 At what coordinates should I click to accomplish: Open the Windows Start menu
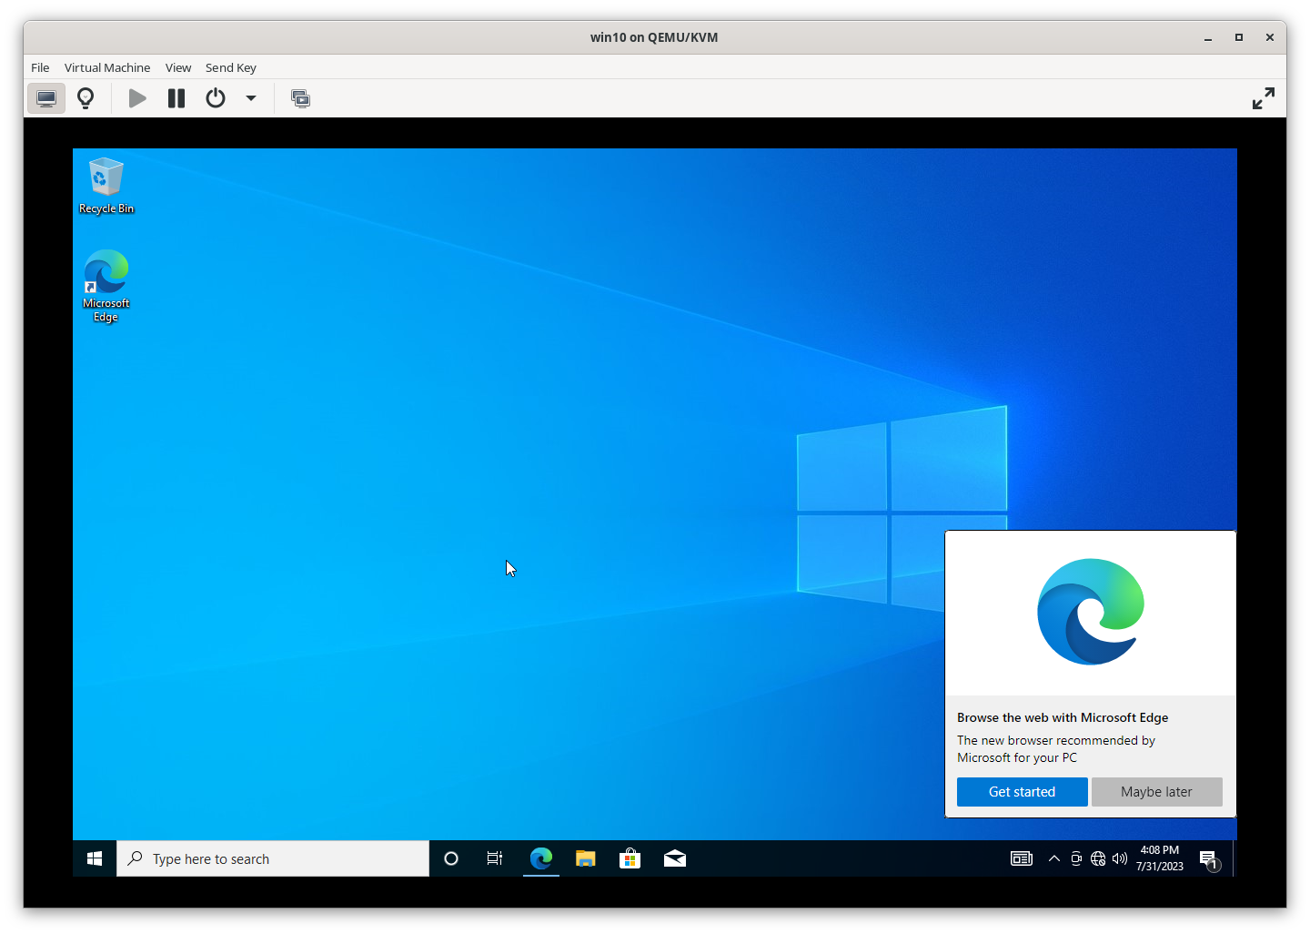[95, 858]
